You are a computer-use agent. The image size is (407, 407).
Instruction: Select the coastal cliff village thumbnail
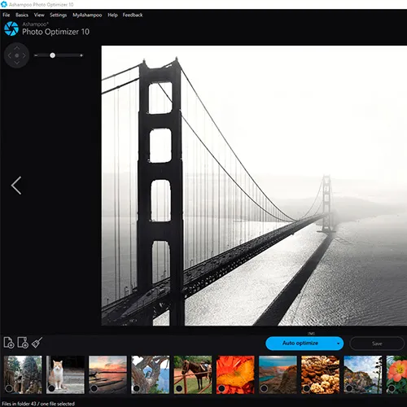[363, 374]
